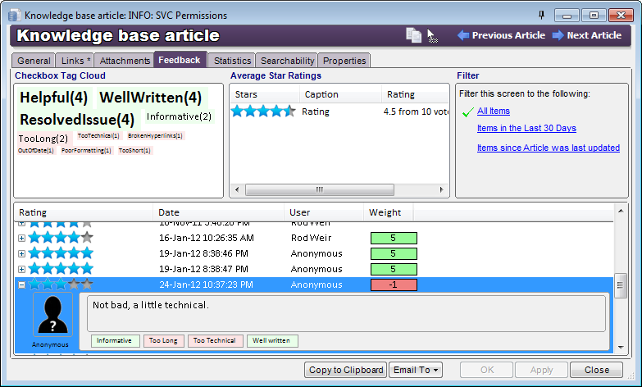Click the TooTechnical(1) cloud tag
Image resolution: width=642 pixels, height=387 pixels.
point(98,136)
